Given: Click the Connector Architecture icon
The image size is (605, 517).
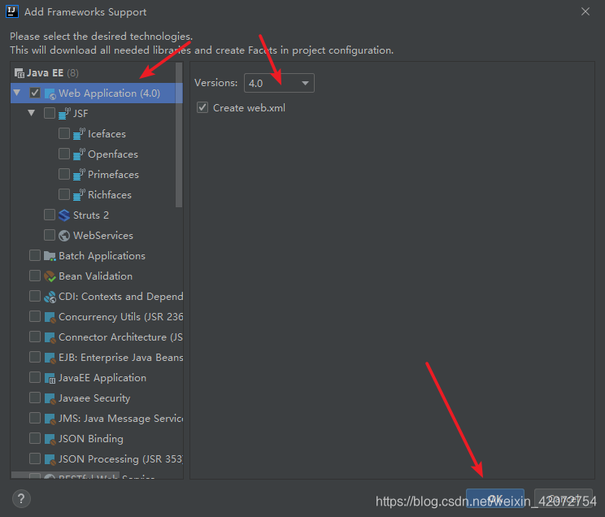Looking at the screenshot, I should click(50, 337).
